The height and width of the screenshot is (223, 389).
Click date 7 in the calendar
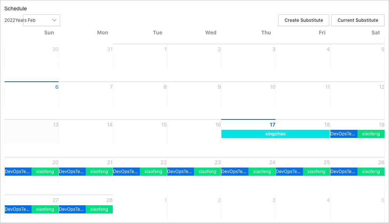coord(111,87)
